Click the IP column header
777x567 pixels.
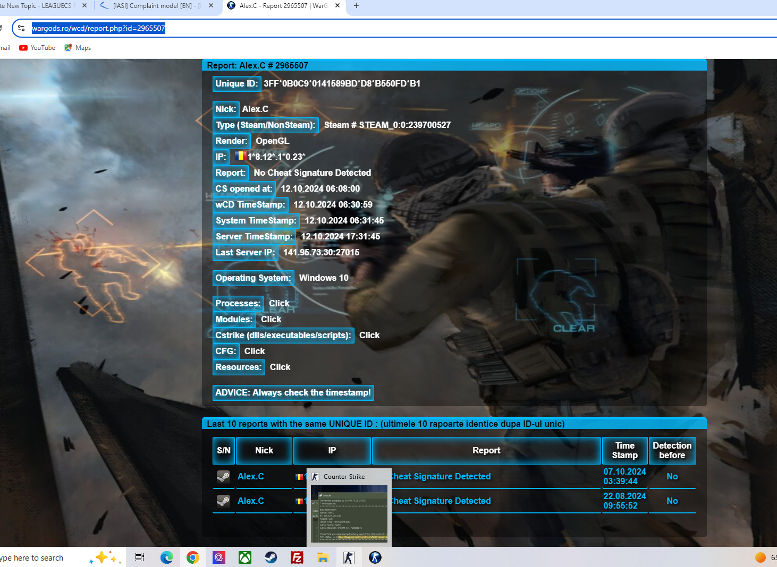tap(332, 451)
